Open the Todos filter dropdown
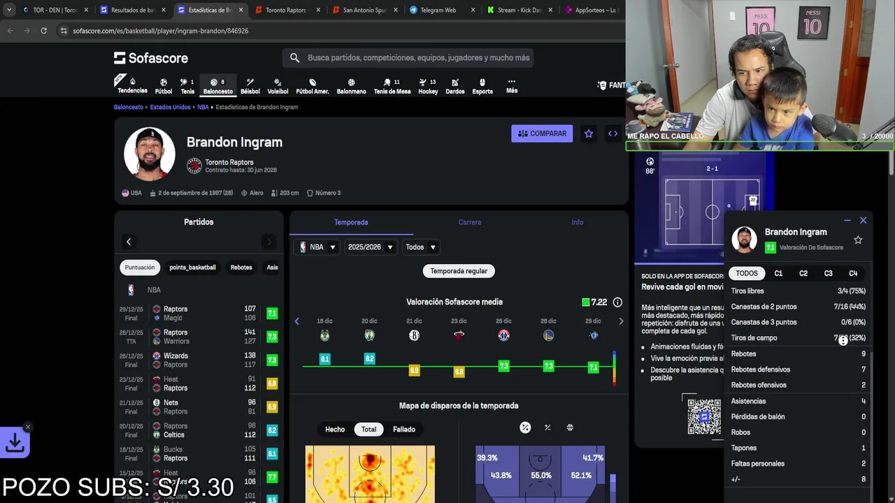 421,247
